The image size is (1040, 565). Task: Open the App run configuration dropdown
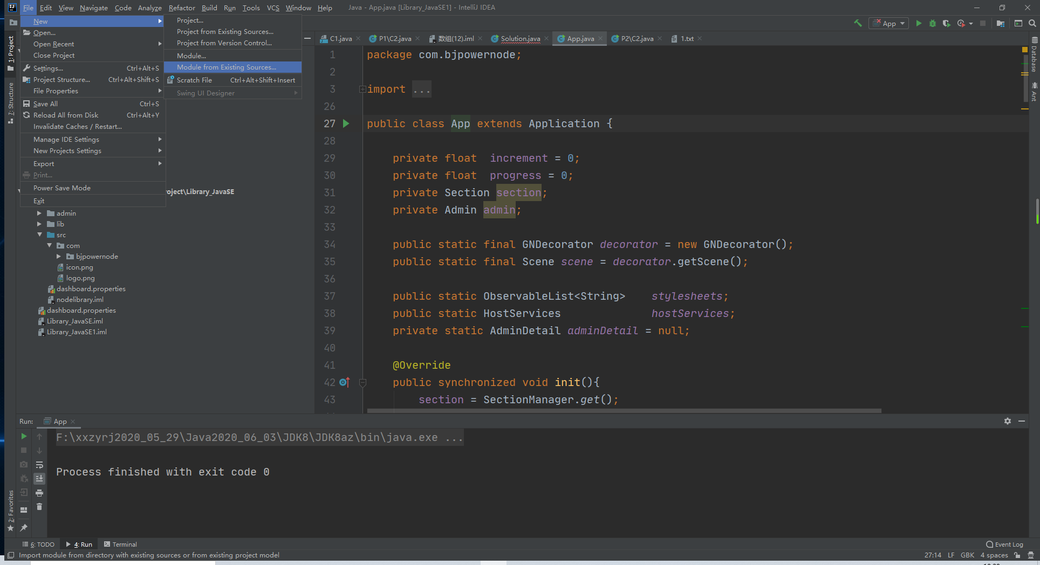[889, 23]
